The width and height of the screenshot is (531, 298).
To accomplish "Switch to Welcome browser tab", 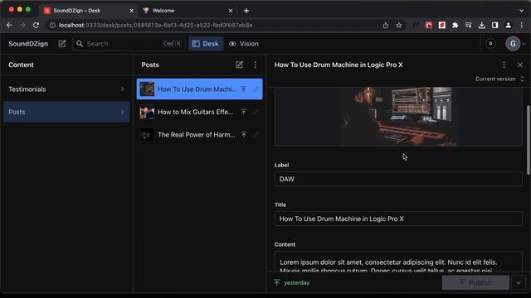I will tap(188, 11).
